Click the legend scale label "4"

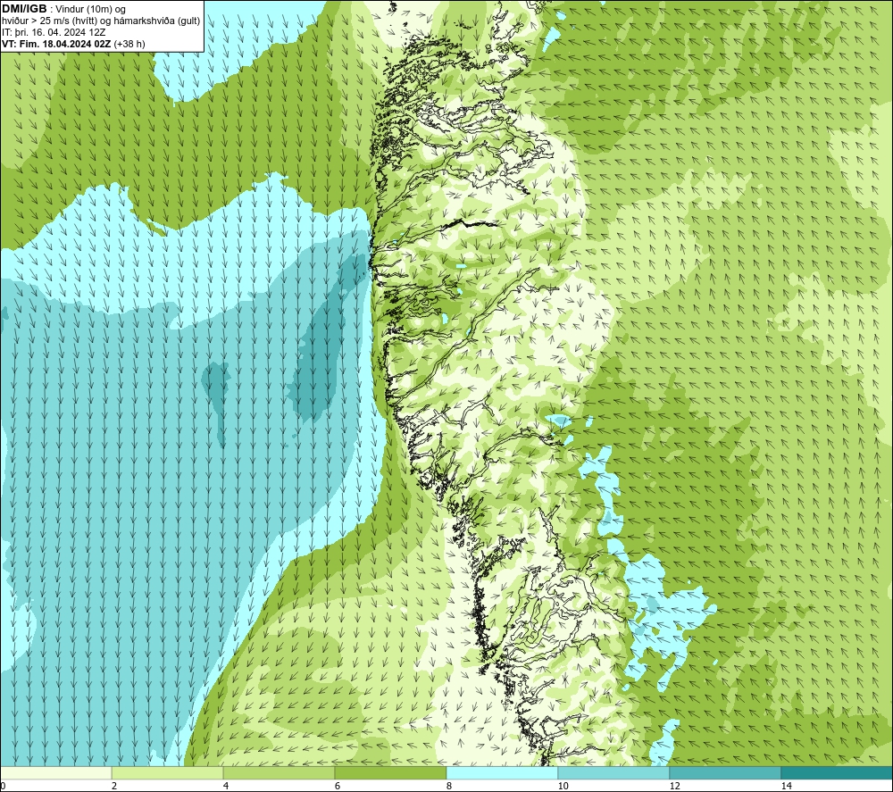pos(226,786)
